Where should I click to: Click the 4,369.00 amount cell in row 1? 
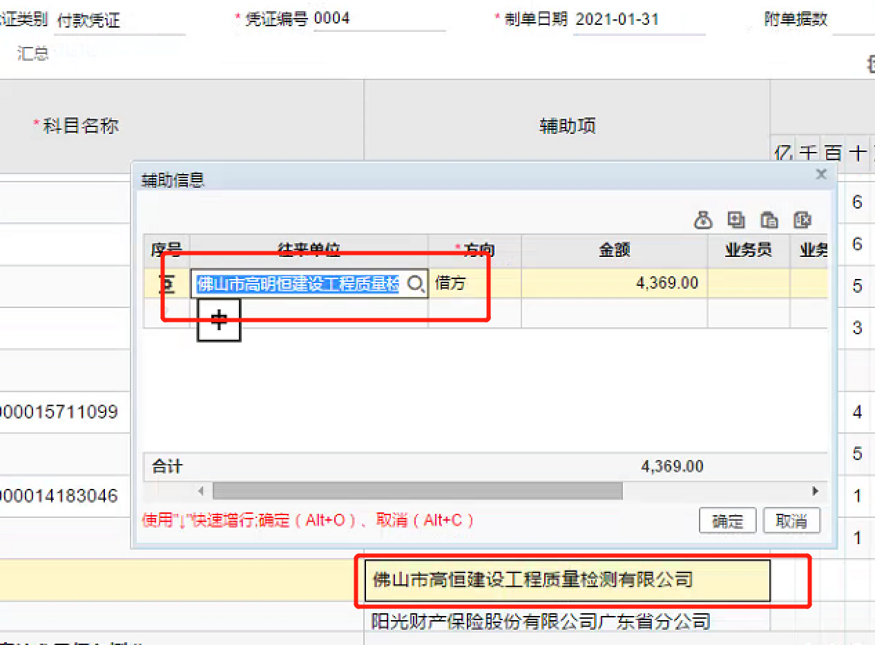[x=614, y=284]
